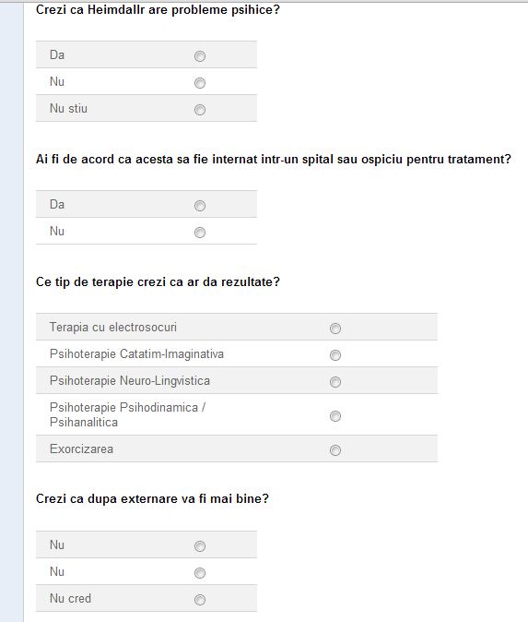This screenshot has height=622, width=528.
Task: Select 'Da' radio for internat in spital question
Action: [200, 206]
